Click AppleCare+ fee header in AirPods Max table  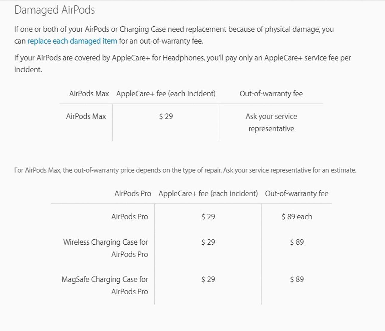166,94
